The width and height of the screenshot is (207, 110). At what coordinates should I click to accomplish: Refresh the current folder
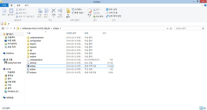171,28
